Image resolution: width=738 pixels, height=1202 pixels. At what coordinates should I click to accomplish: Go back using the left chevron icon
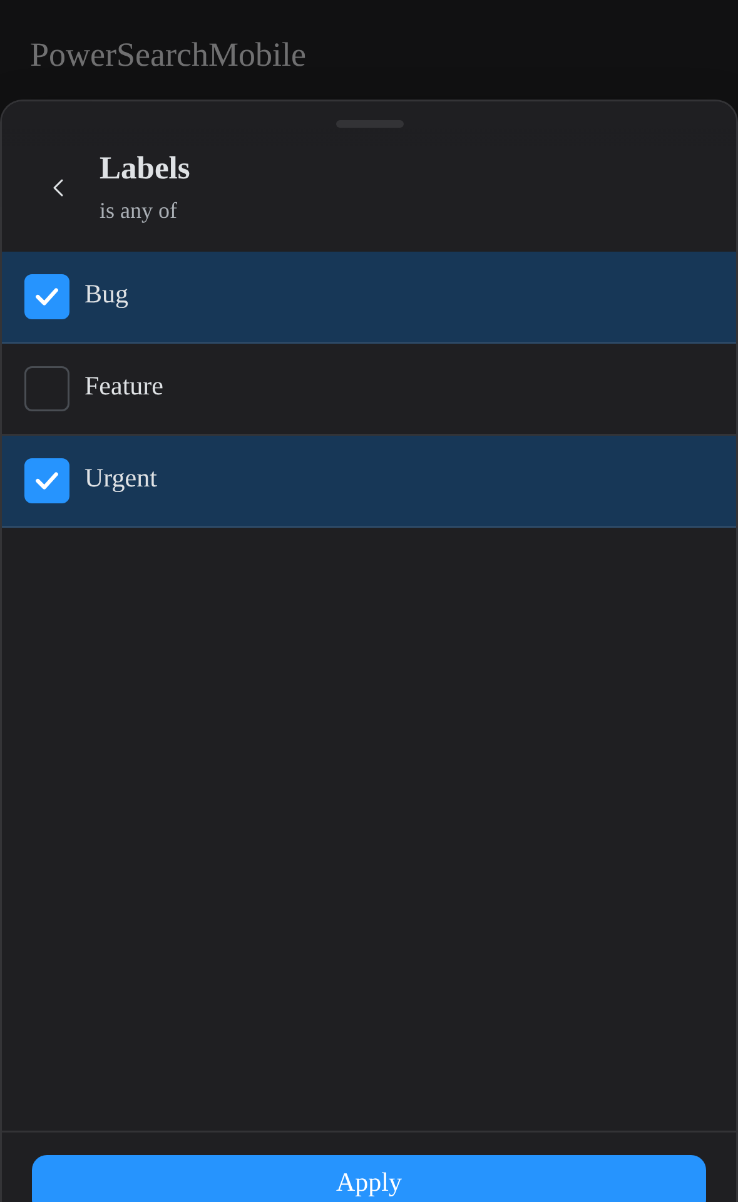click(58, 188)
